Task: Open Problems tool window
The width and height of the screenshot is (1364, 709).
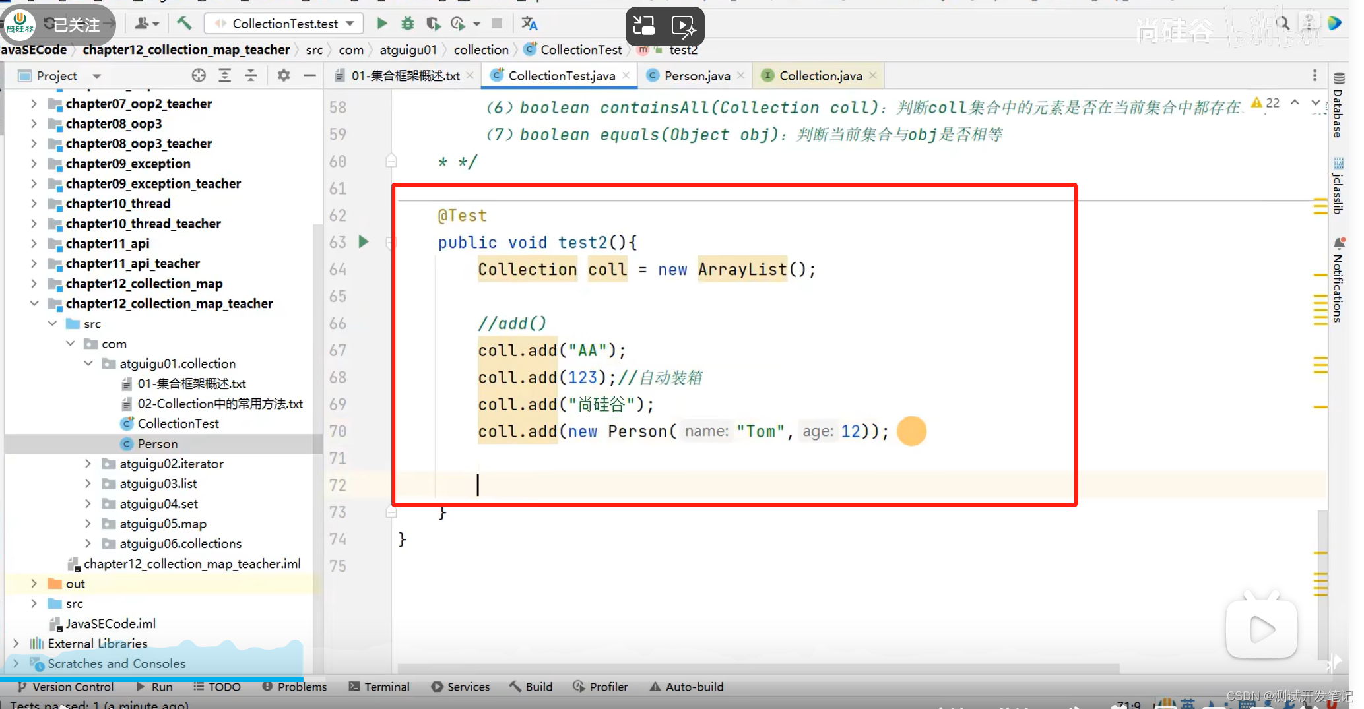Action: (x=294, y=687)
